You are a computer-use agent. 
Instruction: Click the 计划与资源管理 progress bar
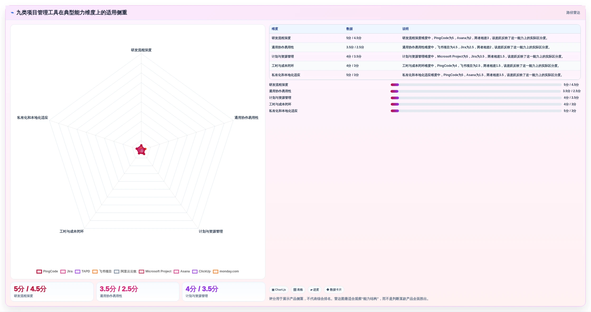(476, 98)
